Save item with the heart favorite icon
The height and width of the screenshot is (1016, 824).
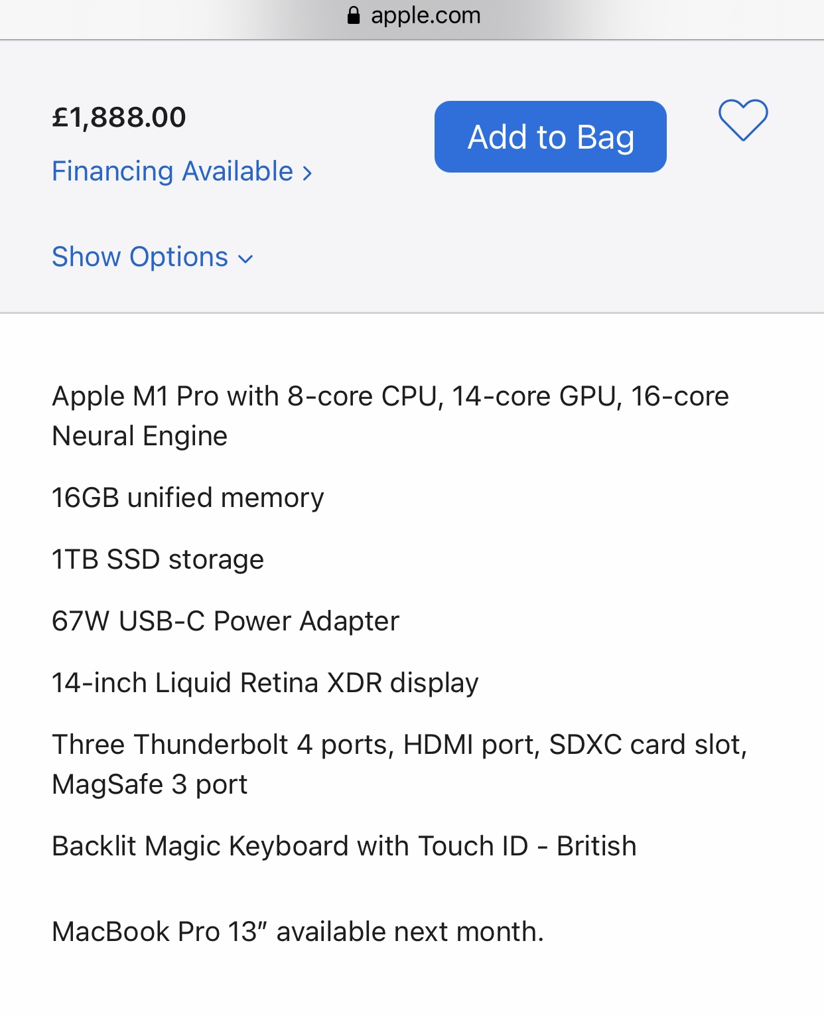tap(743, 120)
